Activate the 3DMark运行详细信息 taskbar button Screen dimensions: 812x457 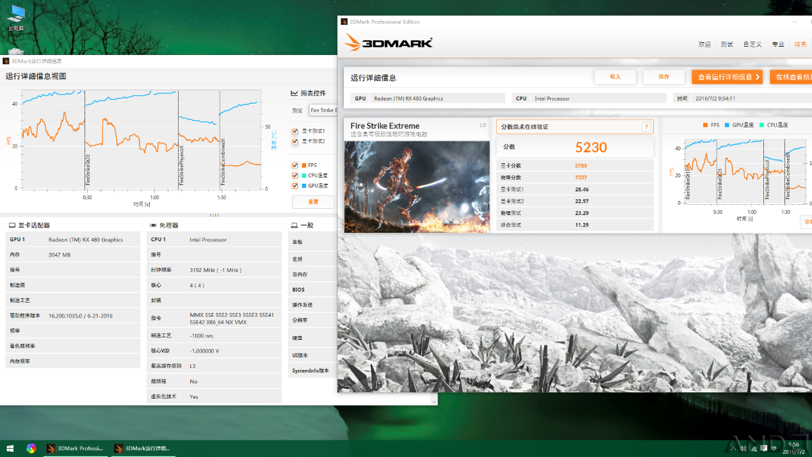[x=142, y=448]
